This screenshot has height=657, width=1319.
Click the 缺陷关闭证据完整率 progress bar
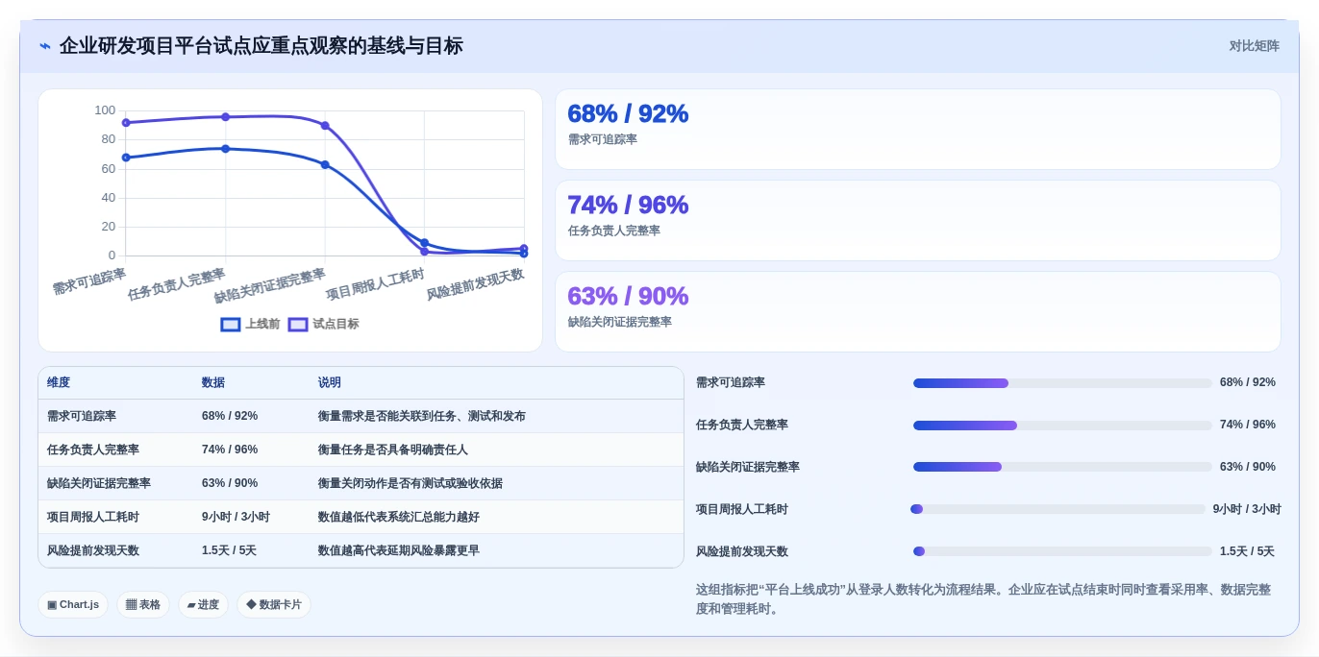(x=1062, y=468)
